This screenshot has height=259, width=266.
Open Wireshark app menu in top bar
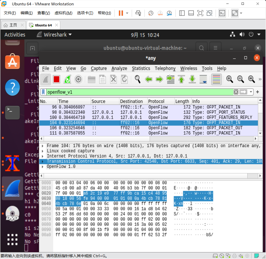point(54,35)
